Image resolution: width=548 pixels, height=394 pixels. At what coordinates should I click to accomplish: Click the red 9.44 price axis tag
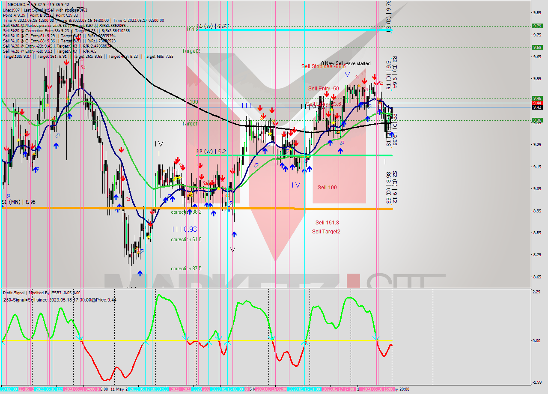tap(537, 103)
